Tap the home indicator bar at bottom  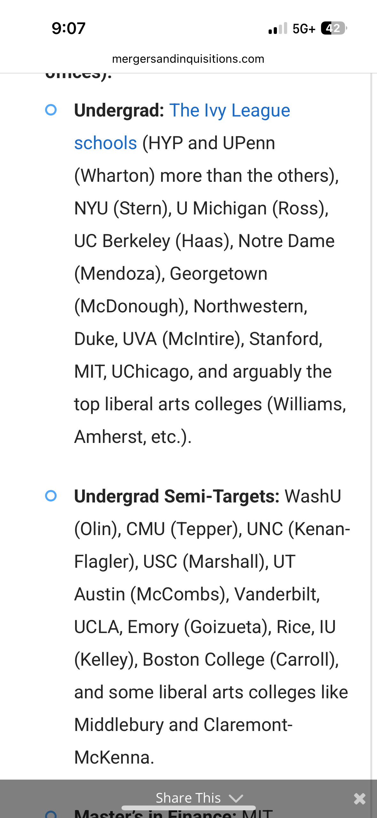pyautogui.click(x=188, y=808)
